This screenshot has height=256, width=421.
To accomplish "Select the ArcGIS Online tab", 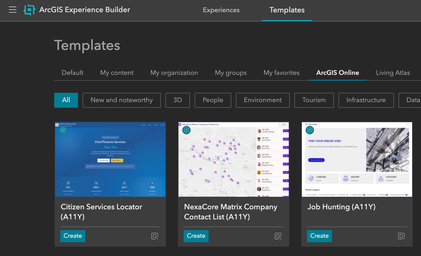I will pos(338,73).
